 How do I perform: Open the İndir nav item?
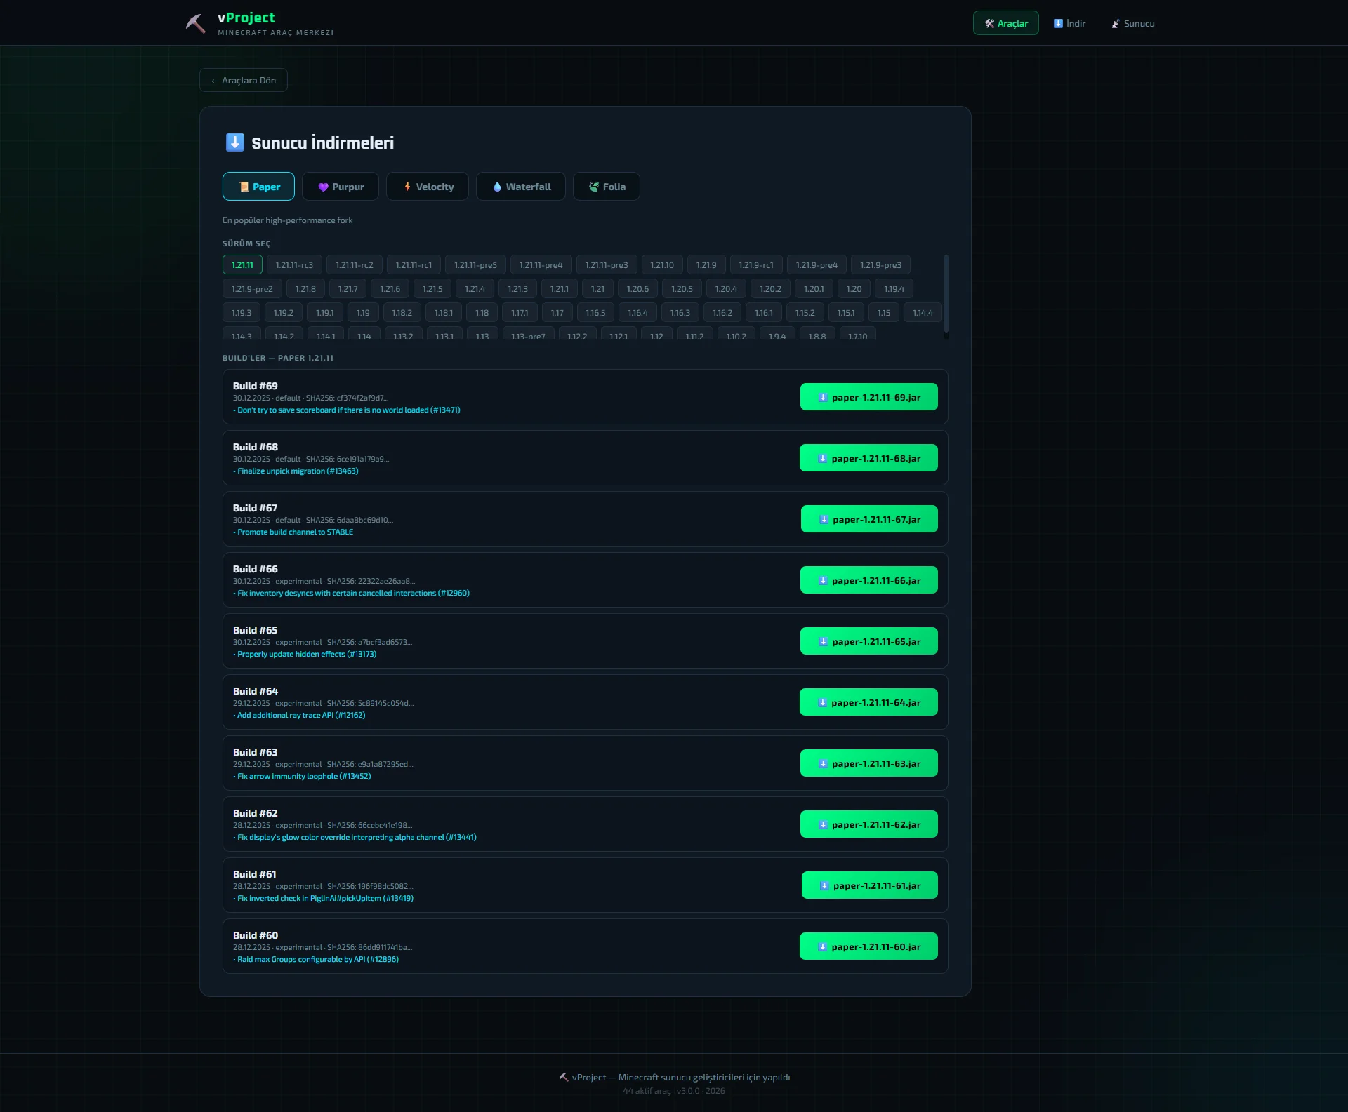1069,23
